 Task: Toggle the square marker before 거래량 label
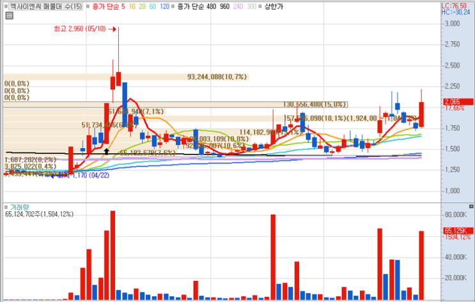6,208
